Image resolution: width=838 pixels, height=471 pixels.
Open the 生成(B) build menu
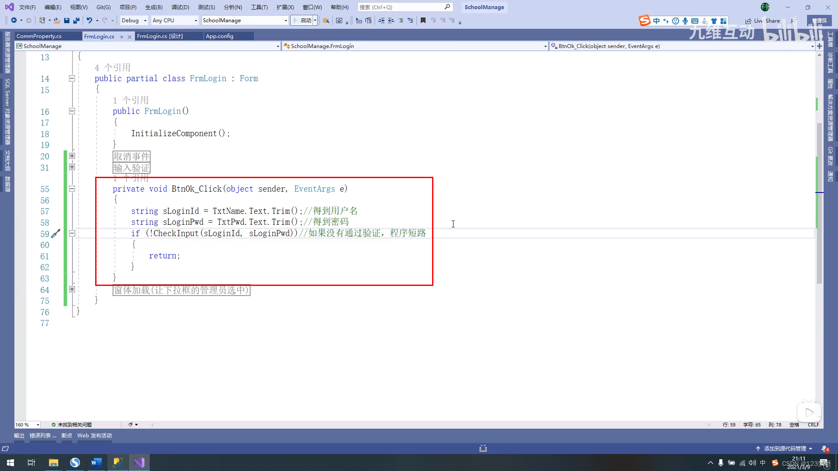(x=154, y=7)
